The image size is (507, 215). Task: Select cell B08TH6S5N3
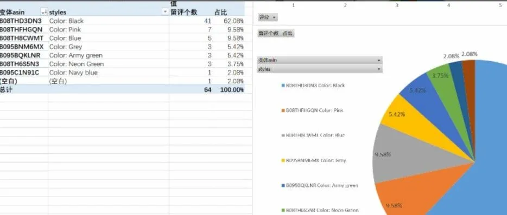20,64
